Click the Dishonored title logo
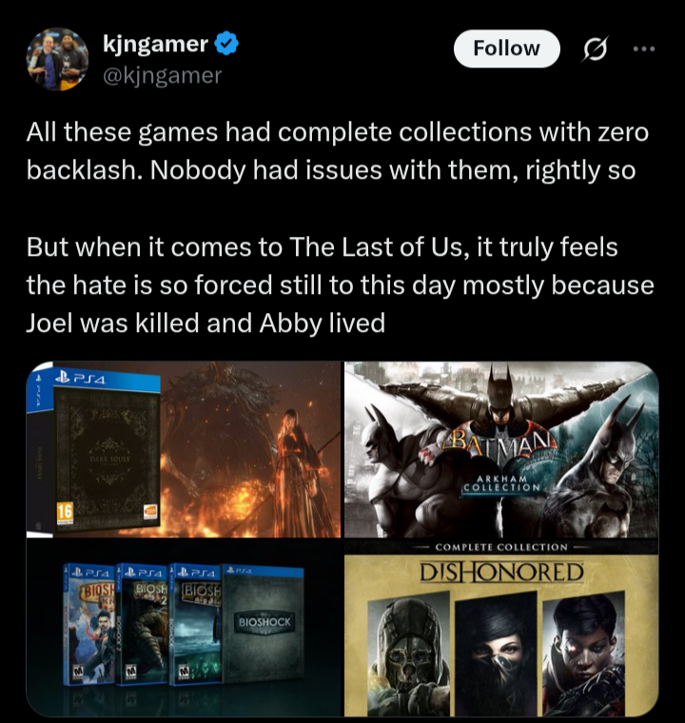Image resolution: width=685 pixels, height=723 pixels. 501,573
